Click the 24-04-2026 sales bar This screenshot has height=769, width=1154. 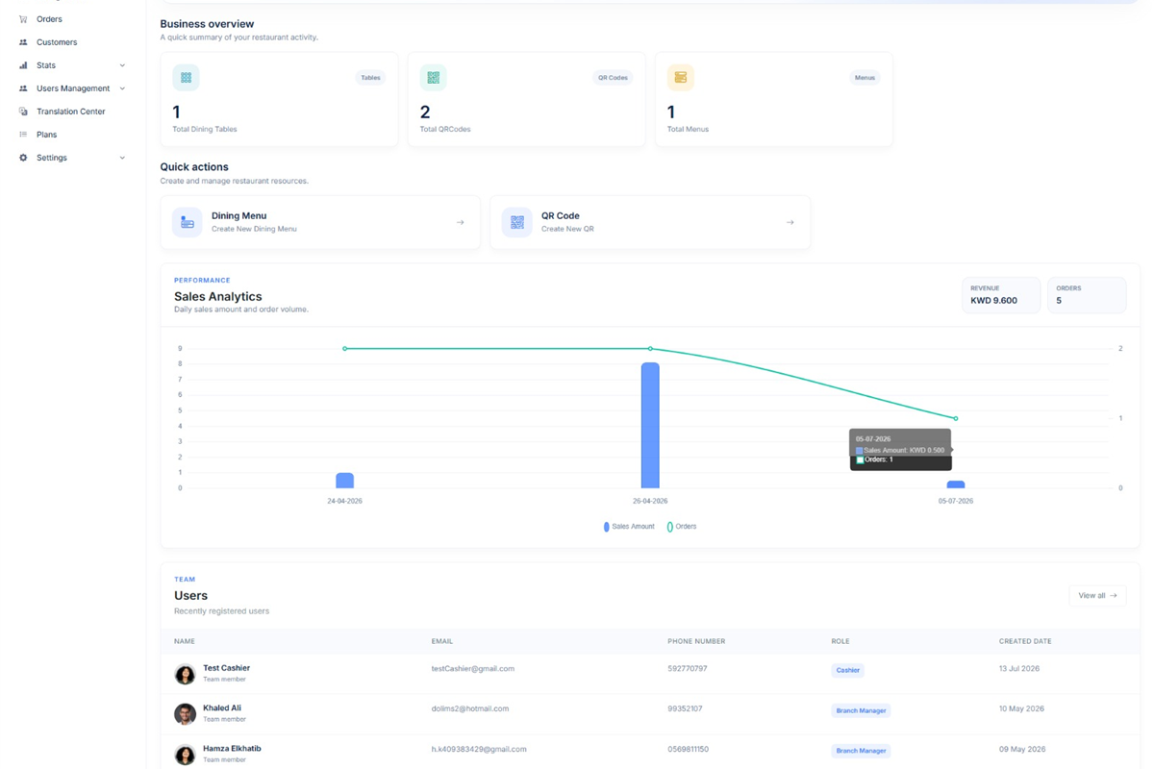(x=344, y=481)
